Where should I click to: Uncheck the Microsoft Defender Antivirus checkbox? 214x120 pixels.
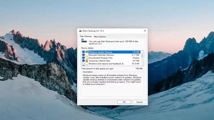coord(83,55)
